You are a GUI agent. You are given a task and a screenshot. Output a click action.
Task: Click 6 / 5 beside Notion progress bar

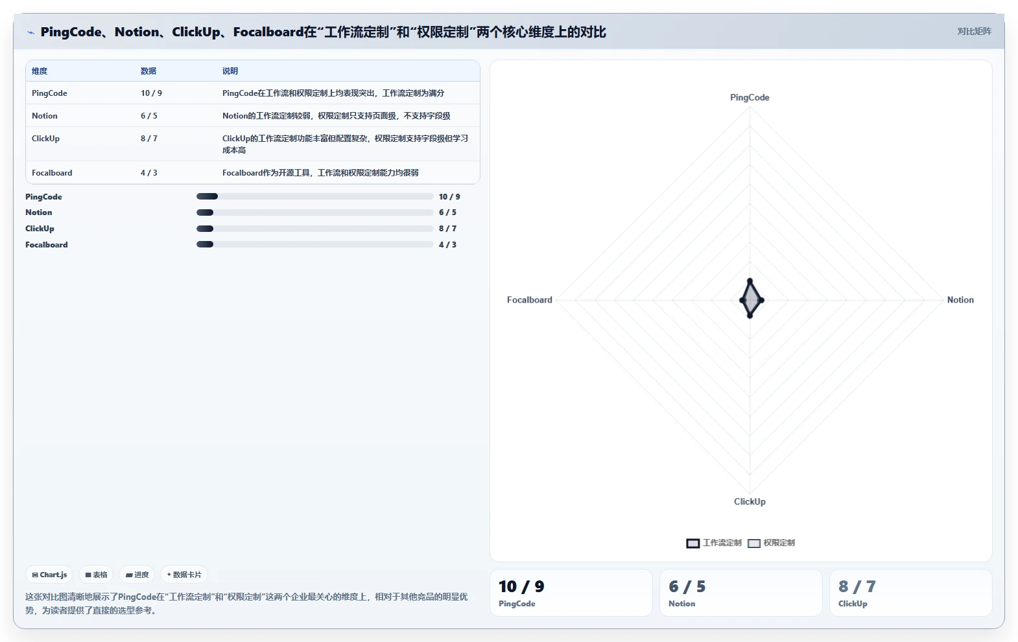click(447, 212)
